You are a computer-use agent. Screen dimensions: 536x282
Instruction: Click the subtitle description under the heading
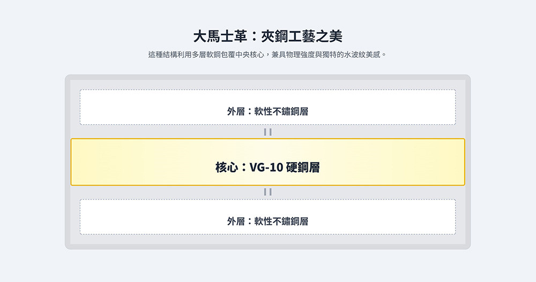[x=267, y=55]
